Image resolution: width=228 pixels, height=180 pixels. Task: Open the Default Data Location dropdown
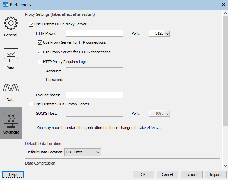click(x=83, y=152)
